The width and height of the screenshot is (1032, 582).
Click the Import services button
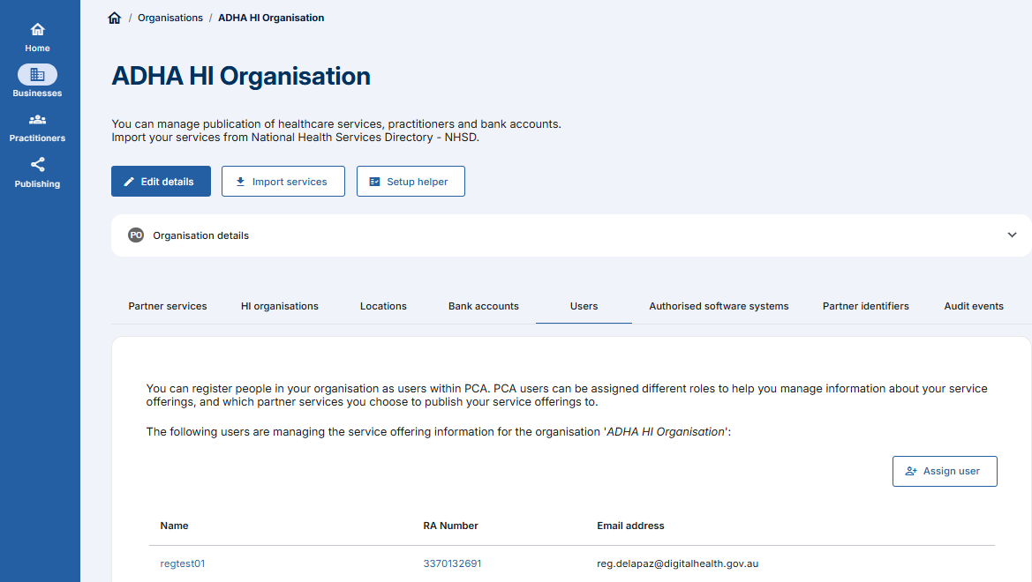283,182
